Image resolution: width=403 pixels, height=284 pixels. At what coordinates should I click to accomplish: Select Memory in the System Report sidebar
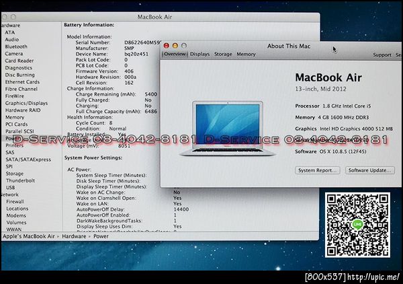(x=15, y=117)
